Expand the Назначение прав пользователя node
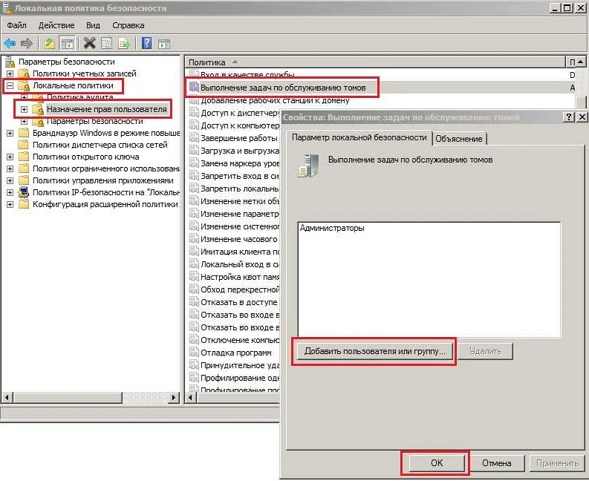589x481 pixels. 24,109
